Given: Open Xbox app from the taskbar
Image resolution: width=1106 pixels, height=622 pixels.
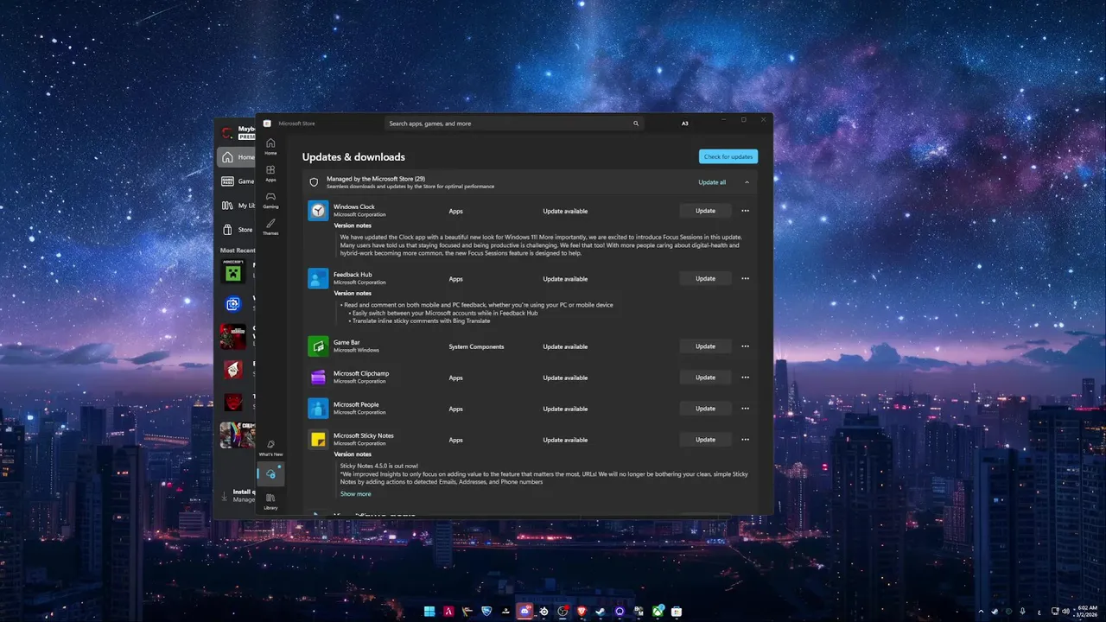Looking at the screenshot, I should click(658, 612).
